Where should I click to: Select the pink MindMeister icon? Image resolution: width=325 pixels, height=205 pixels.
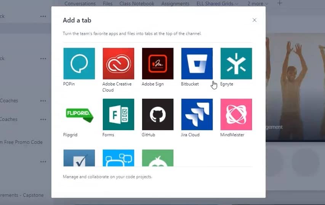pos(236,115)
